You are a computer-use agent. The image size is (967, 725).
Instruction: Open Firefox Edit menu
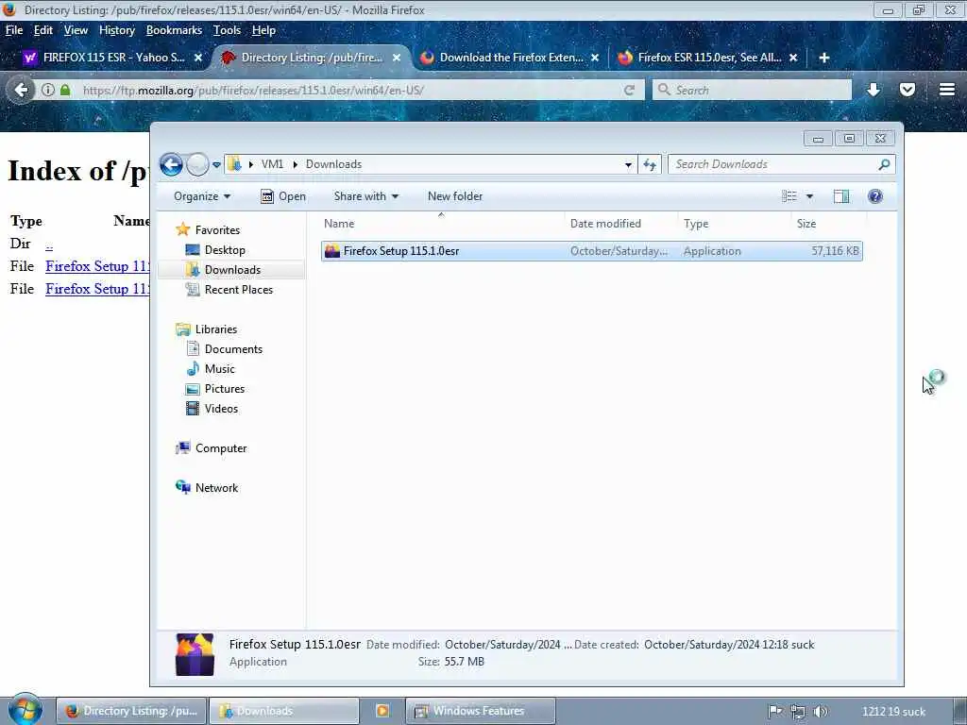[x=43, y=30]
